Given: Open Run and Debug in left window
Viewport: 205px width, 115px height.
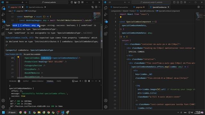Looking at the screenshot, I should coord(3,14).
